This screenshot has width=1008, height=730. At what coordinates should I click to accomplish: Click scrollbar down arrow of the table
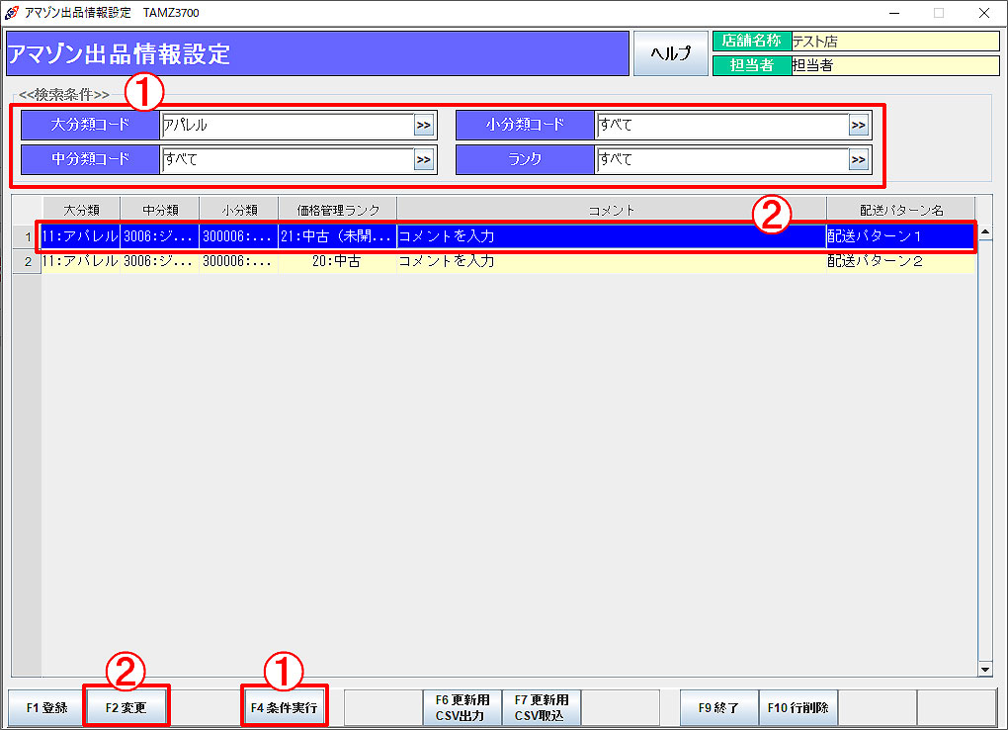[x=985, y=670]
